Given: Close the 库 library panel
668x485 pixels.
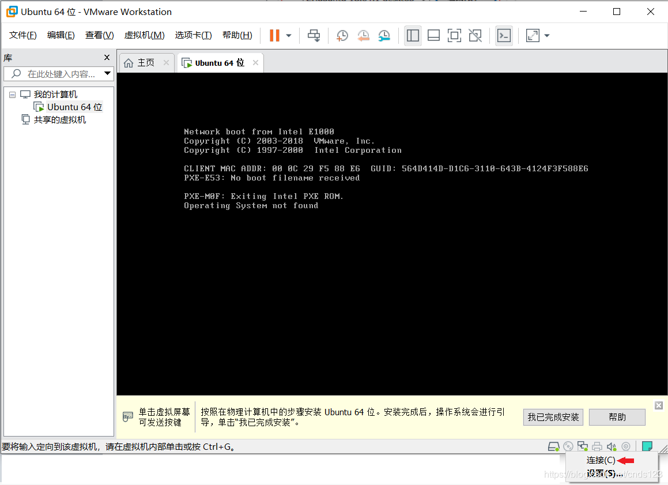Looking at the screenshot, I should (x=107, y=57).
